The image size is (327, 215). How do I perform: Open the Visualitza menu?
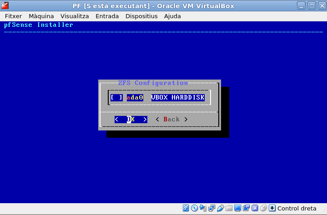(x=75, y=16)
